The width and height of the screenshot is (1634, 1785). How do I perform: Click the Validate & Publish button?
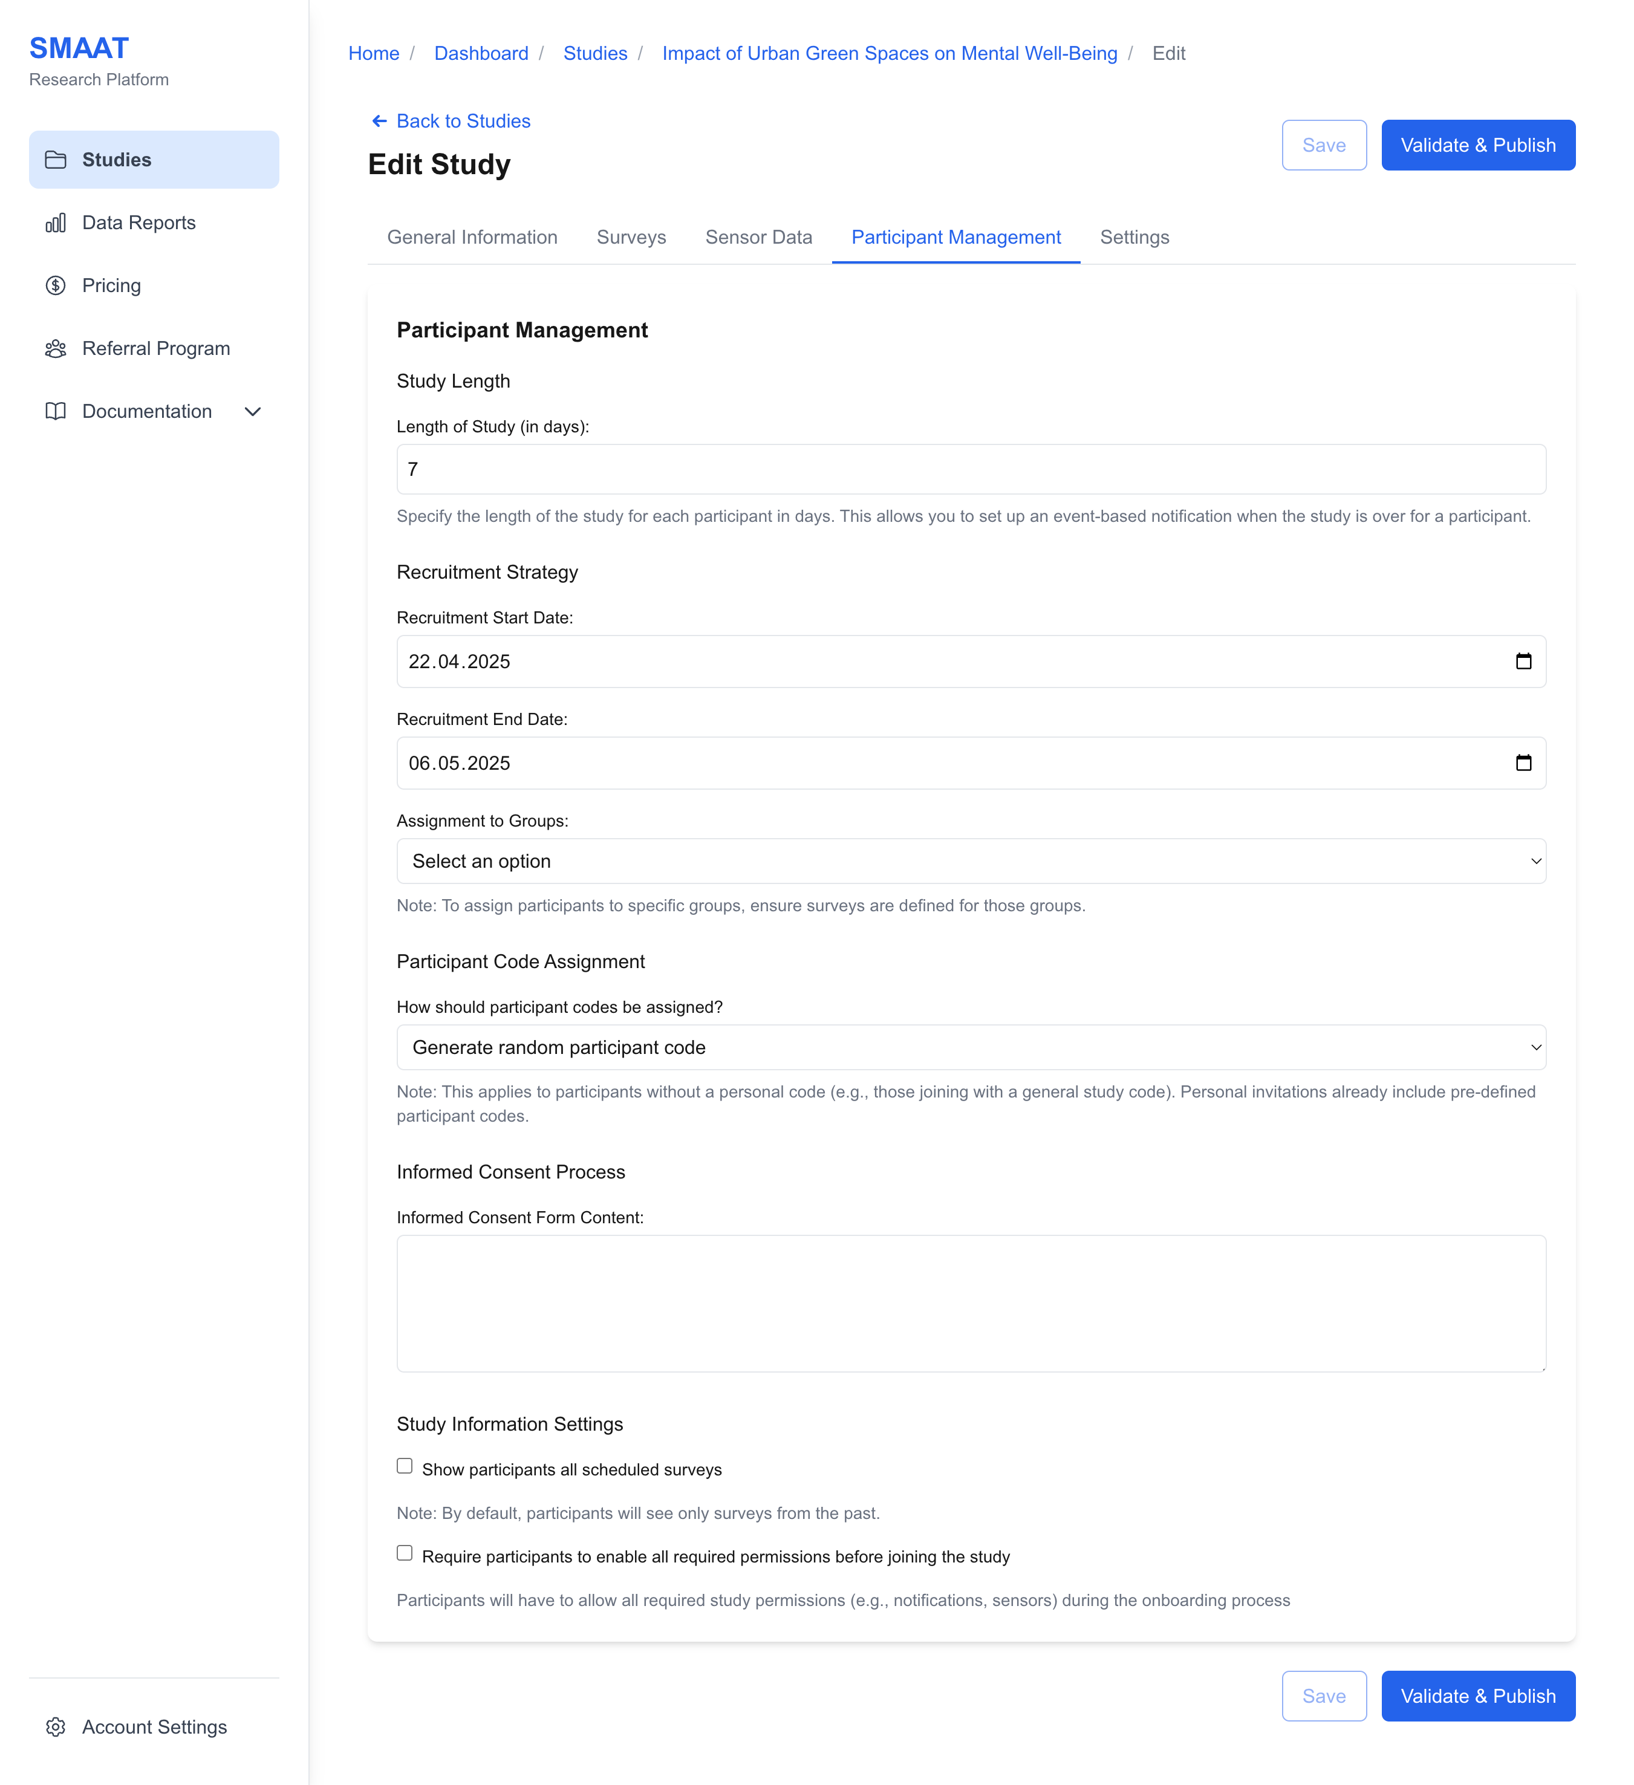click(x=1477, y=145)
